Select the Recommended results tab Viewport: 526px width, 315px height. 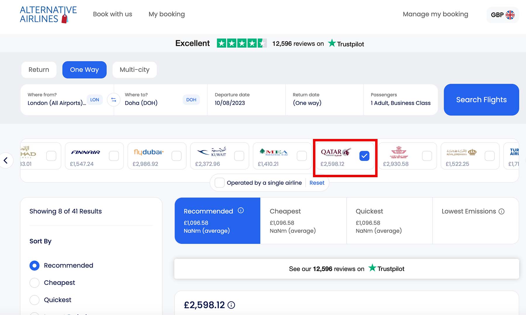[x=217, y=221]
